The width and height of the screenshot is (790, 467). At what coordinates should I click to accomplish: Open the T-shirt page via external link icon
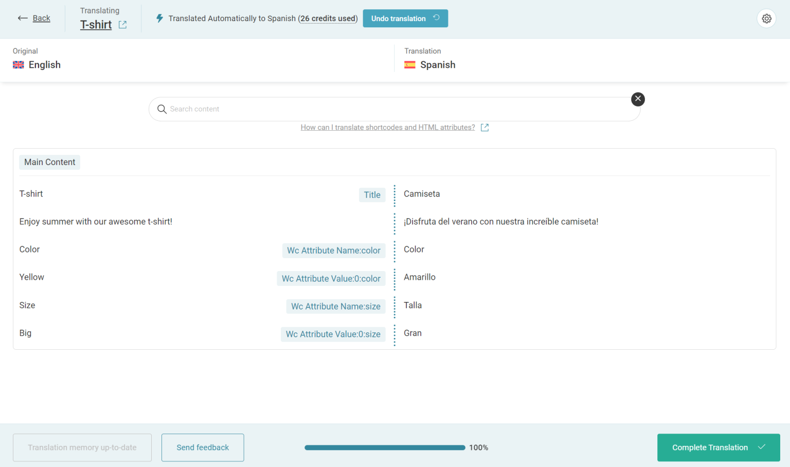click(122, 24)
